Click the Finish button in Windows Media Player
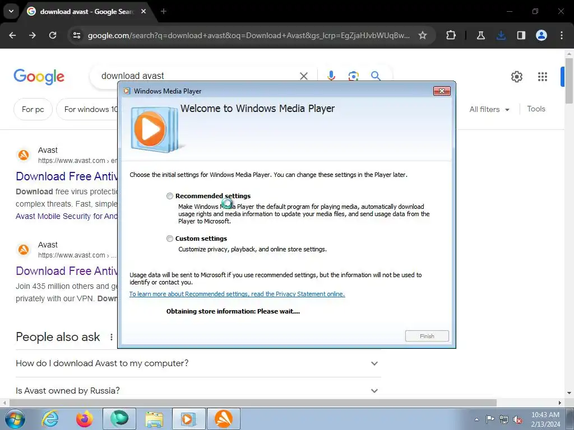Screen dimensions: 574x430 (427, 336)
